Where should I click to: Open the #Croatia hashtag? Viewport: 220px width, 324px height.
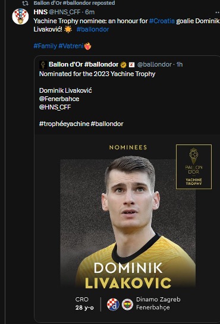[162, 21]
